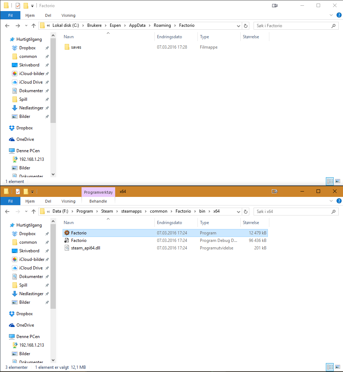Select Programverktøy contextual tab in x64 window
Image resolution: width=343 pixels, height=372 pixels.
(x=98, y=192)
